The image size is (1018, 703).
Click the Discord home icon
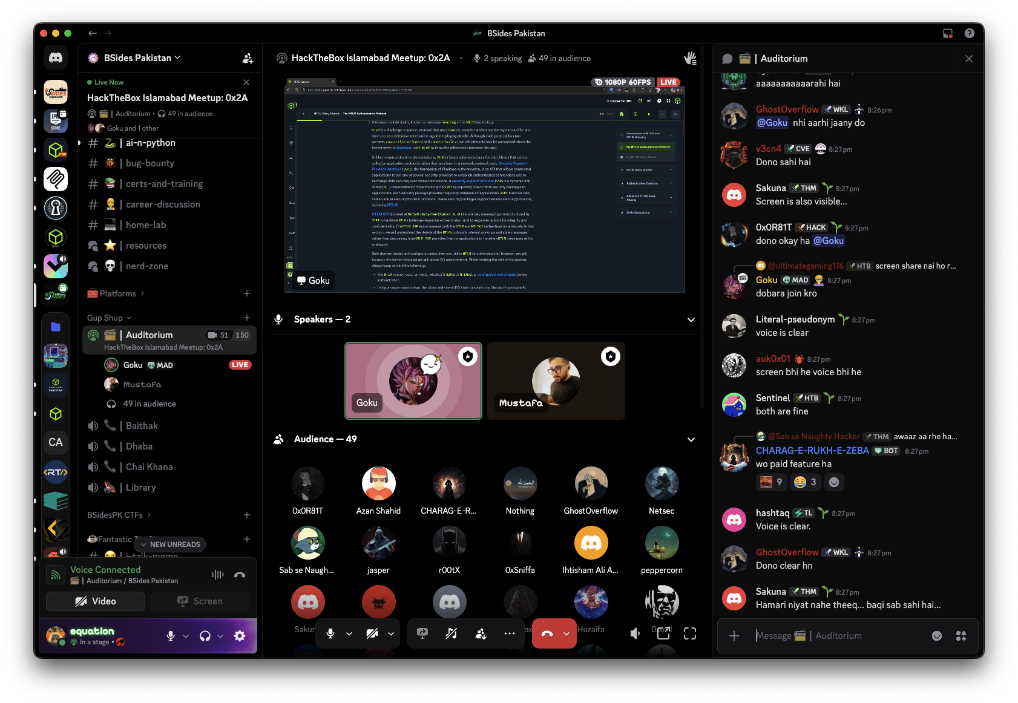(56, 58)
